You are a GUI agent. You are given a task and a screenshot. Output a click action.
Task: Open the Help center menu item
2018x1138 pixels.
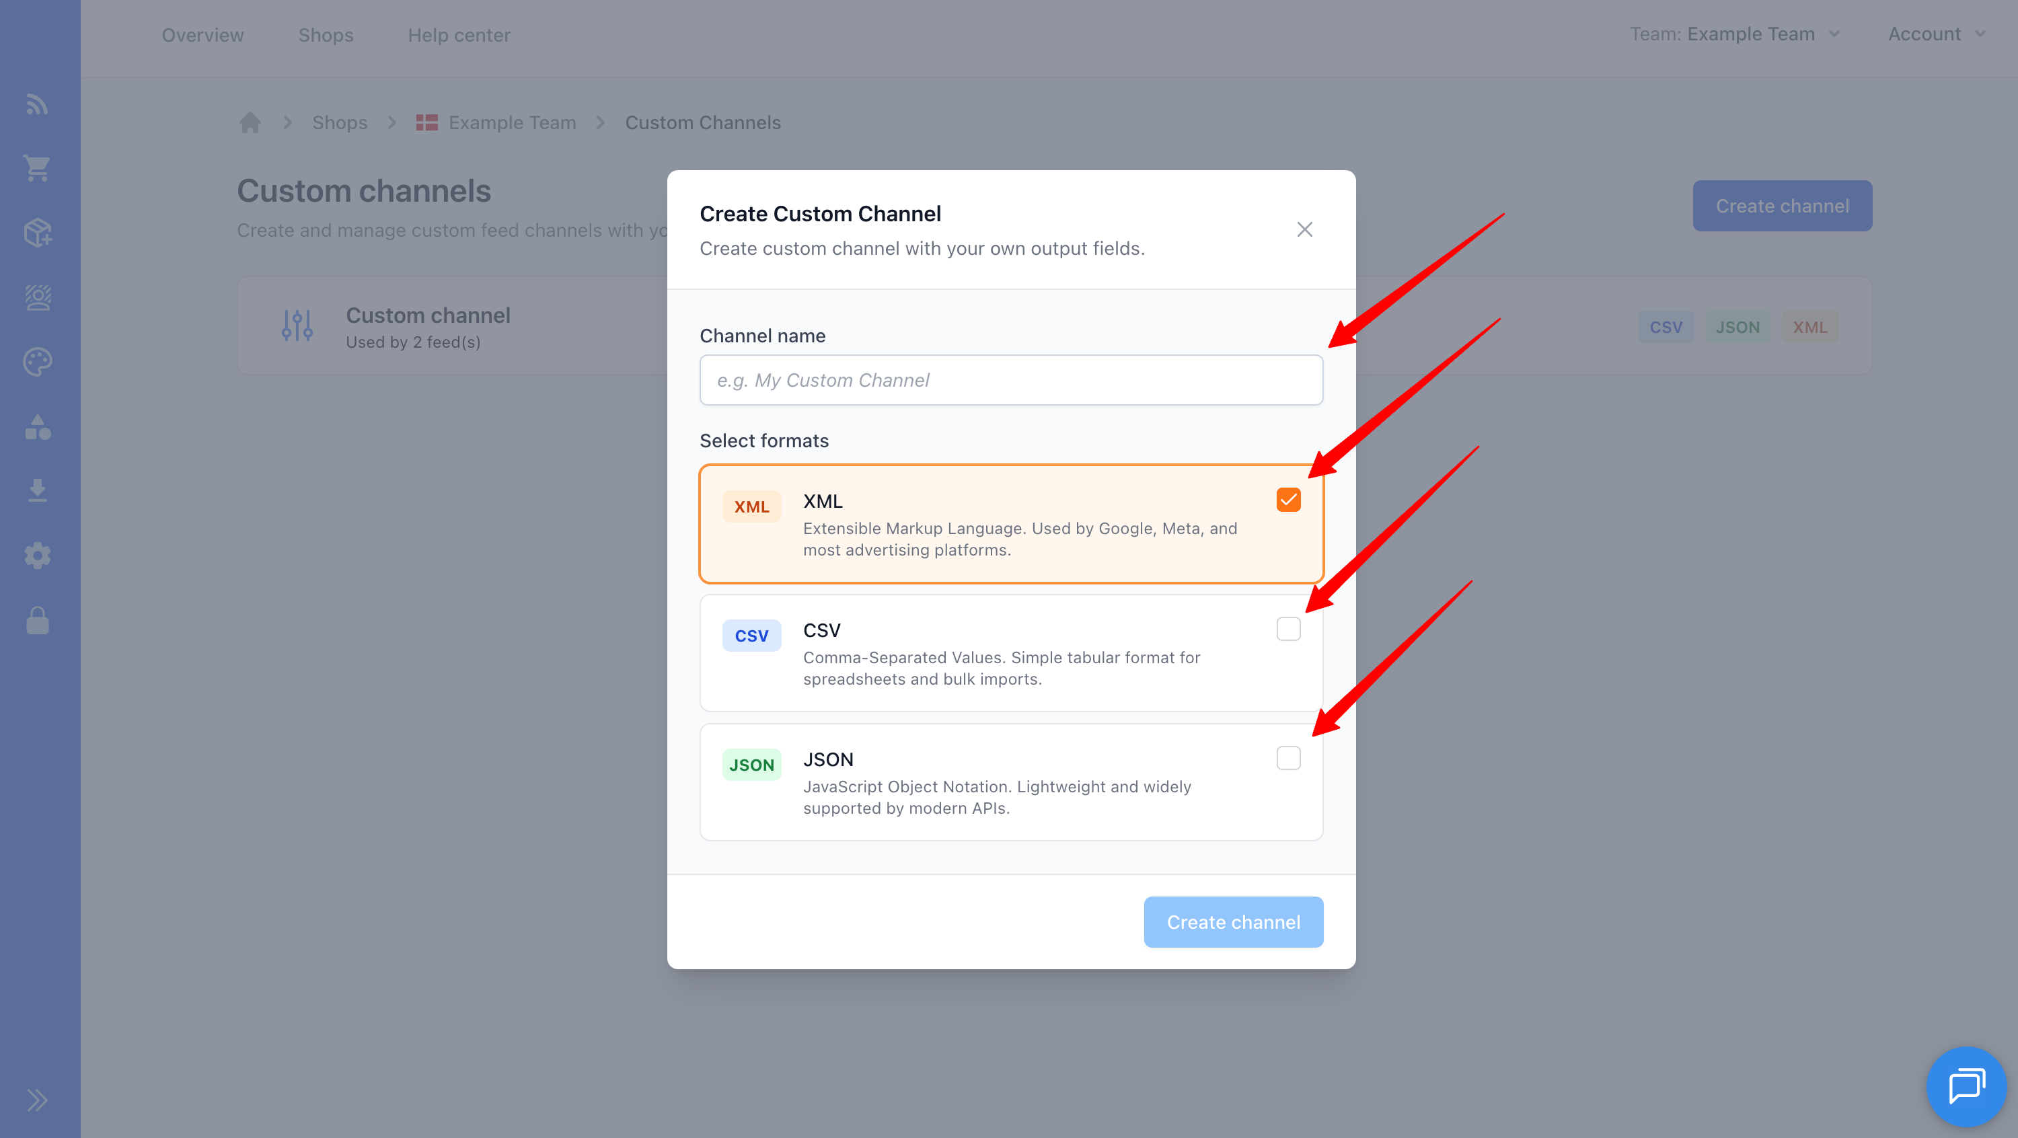click(x=459, y=34)
